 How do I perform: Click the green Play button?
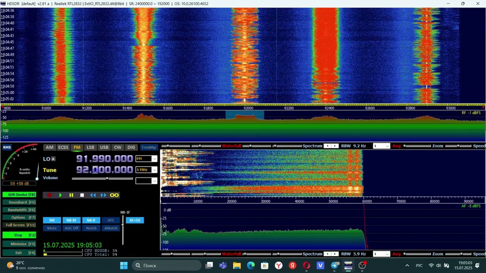(60, 195)
